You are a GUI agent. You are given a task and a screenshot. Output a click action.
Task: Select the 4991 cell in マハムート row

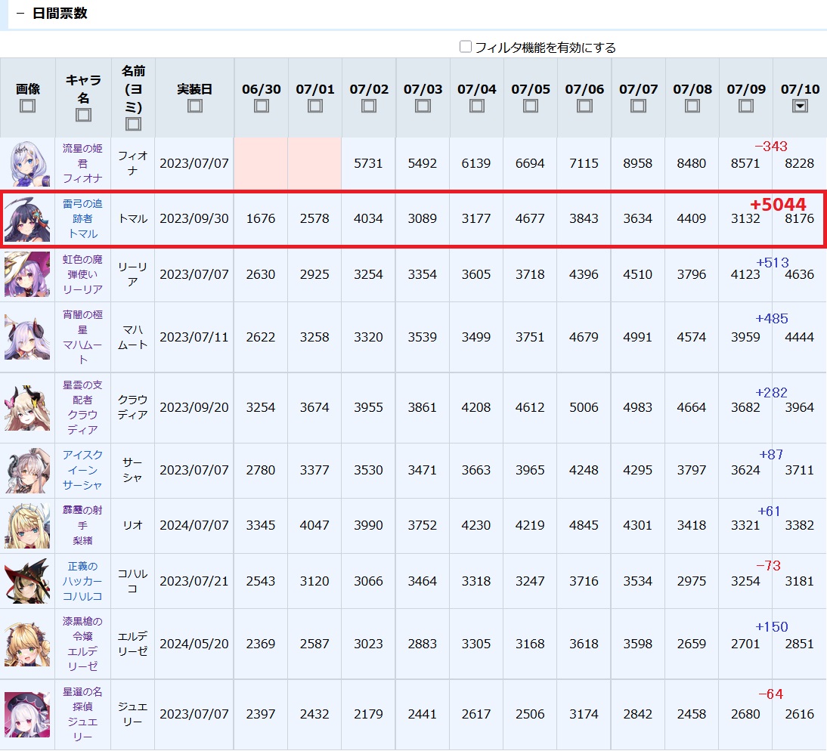638,337
